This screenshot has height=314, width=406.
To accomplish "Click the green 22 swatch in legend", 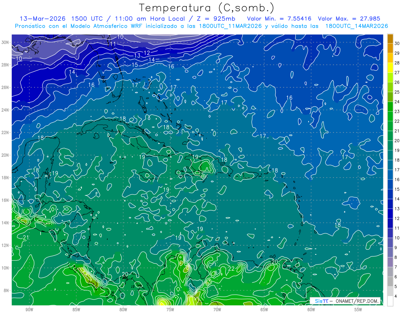I will point(390,117).
